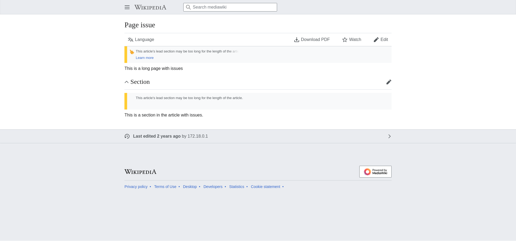This screenshot has width=516, height=241.
Task: Open Learn more about page issue
Action: tap(145, 58)
